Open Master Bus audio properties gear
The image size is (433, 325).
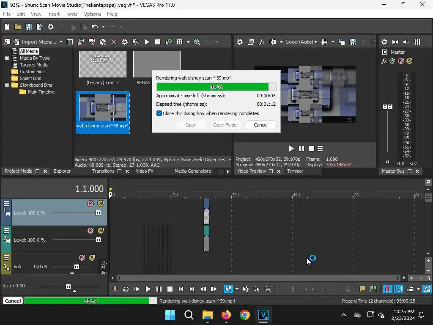click(x=384, y=42)
